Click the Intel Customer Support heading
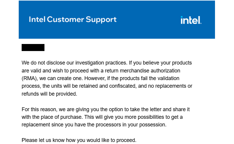This screenshot has width=234, height=144. pyautogui.click(x=73, y=20)
